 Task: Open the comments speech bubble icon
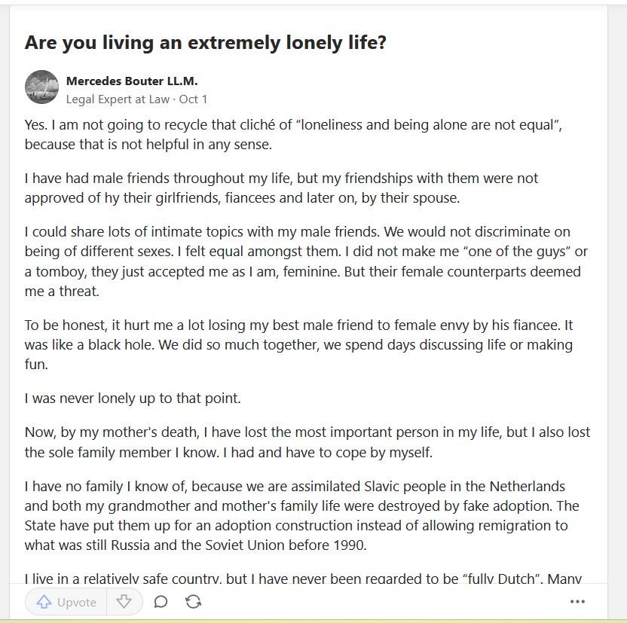click(161, 601)
